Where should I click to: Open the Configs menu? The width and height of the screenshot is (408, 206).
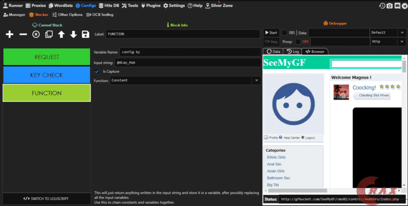86,5
